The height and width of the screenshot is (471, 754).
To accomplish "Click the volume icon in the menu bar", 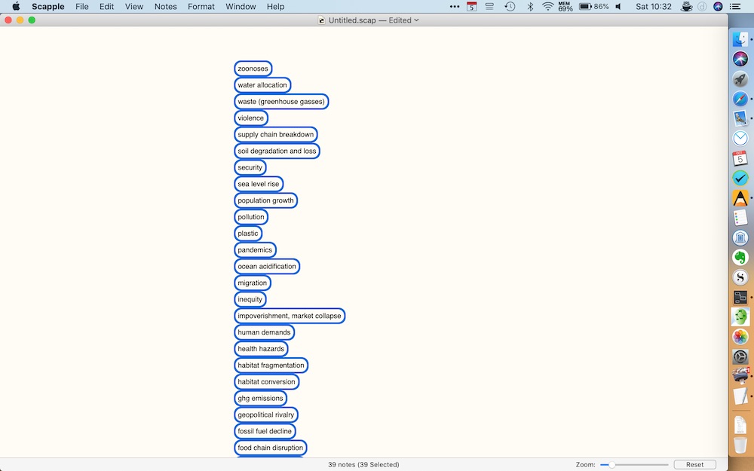I will (618, 6).
